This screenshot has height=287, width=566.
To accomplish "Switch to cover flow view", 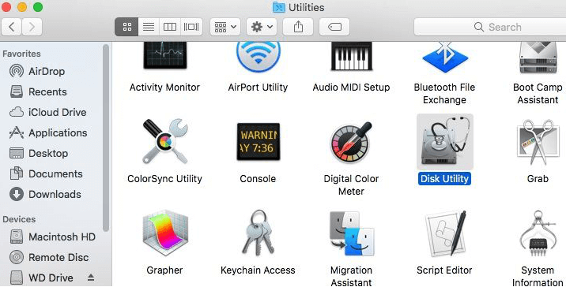I will (191, 27).
